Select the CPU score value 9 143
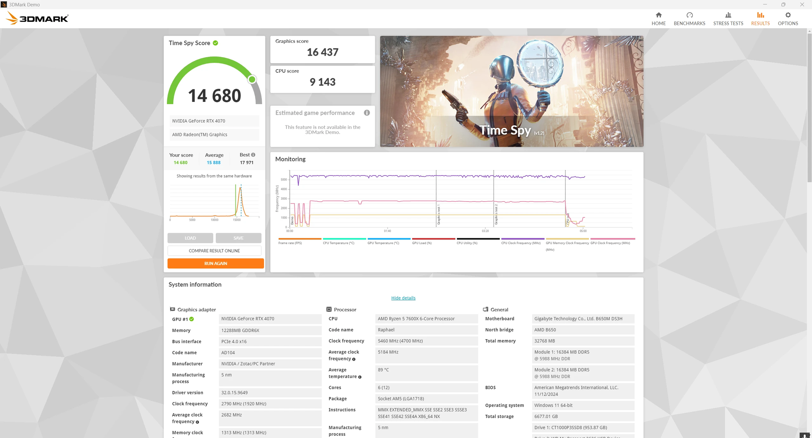This screenshot has width=812, height=438. (323, 82)
